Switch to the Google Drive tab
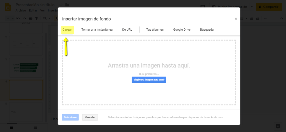Screen dimensions: 286x132 coord(182,30)
